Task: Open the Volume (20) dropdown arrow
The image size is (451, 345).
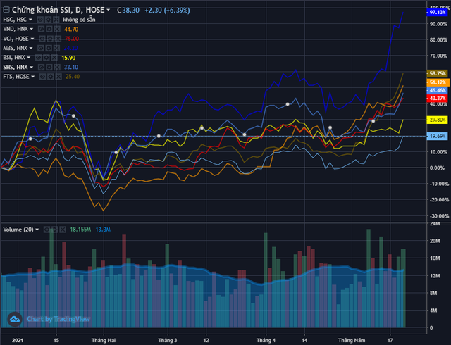Action: (37, 230)
